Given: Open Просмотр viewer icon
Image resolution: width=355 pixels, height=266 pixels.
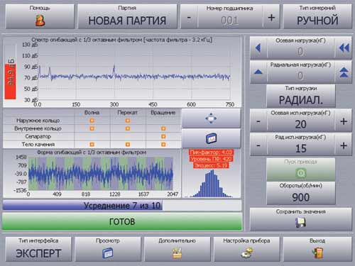Looking at the screenshot, I should 108,253.
